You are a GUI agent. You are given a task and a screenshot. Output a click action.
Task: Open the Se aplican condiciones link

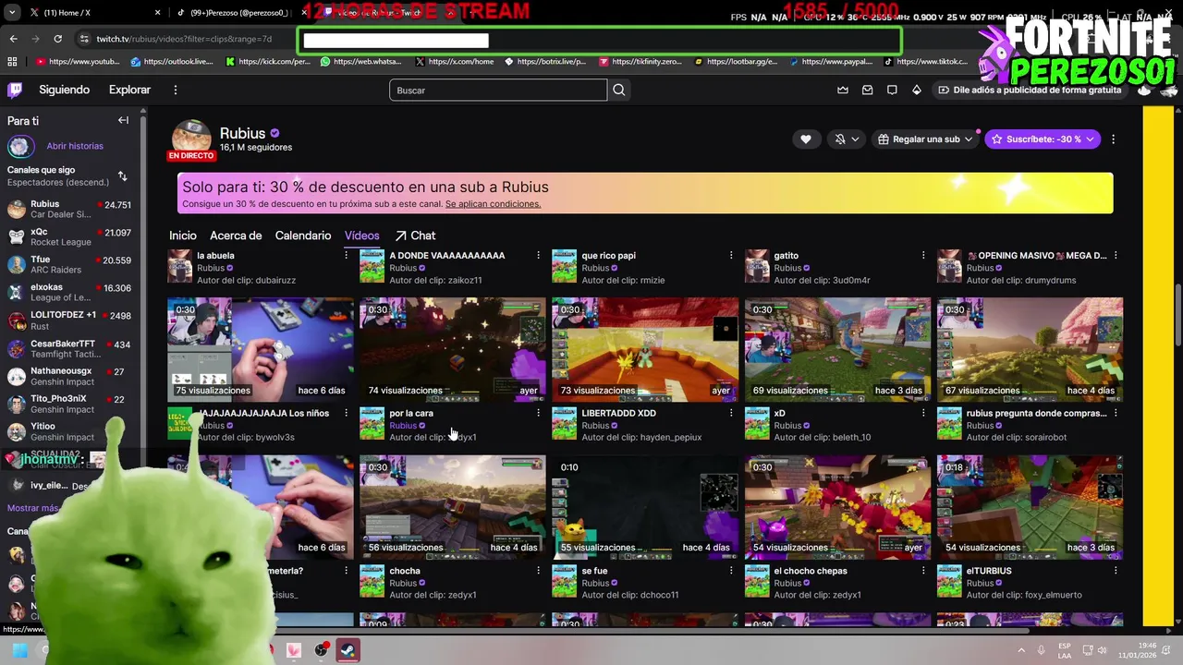[x=493, y=203]
